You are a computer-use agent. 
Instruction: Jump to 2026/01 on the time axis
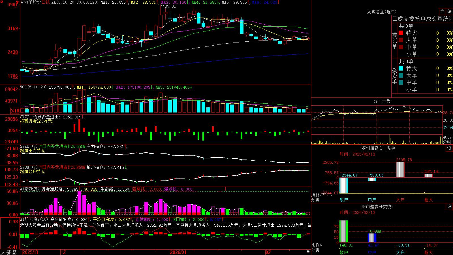pyautogui.click(x=178, y=252)
